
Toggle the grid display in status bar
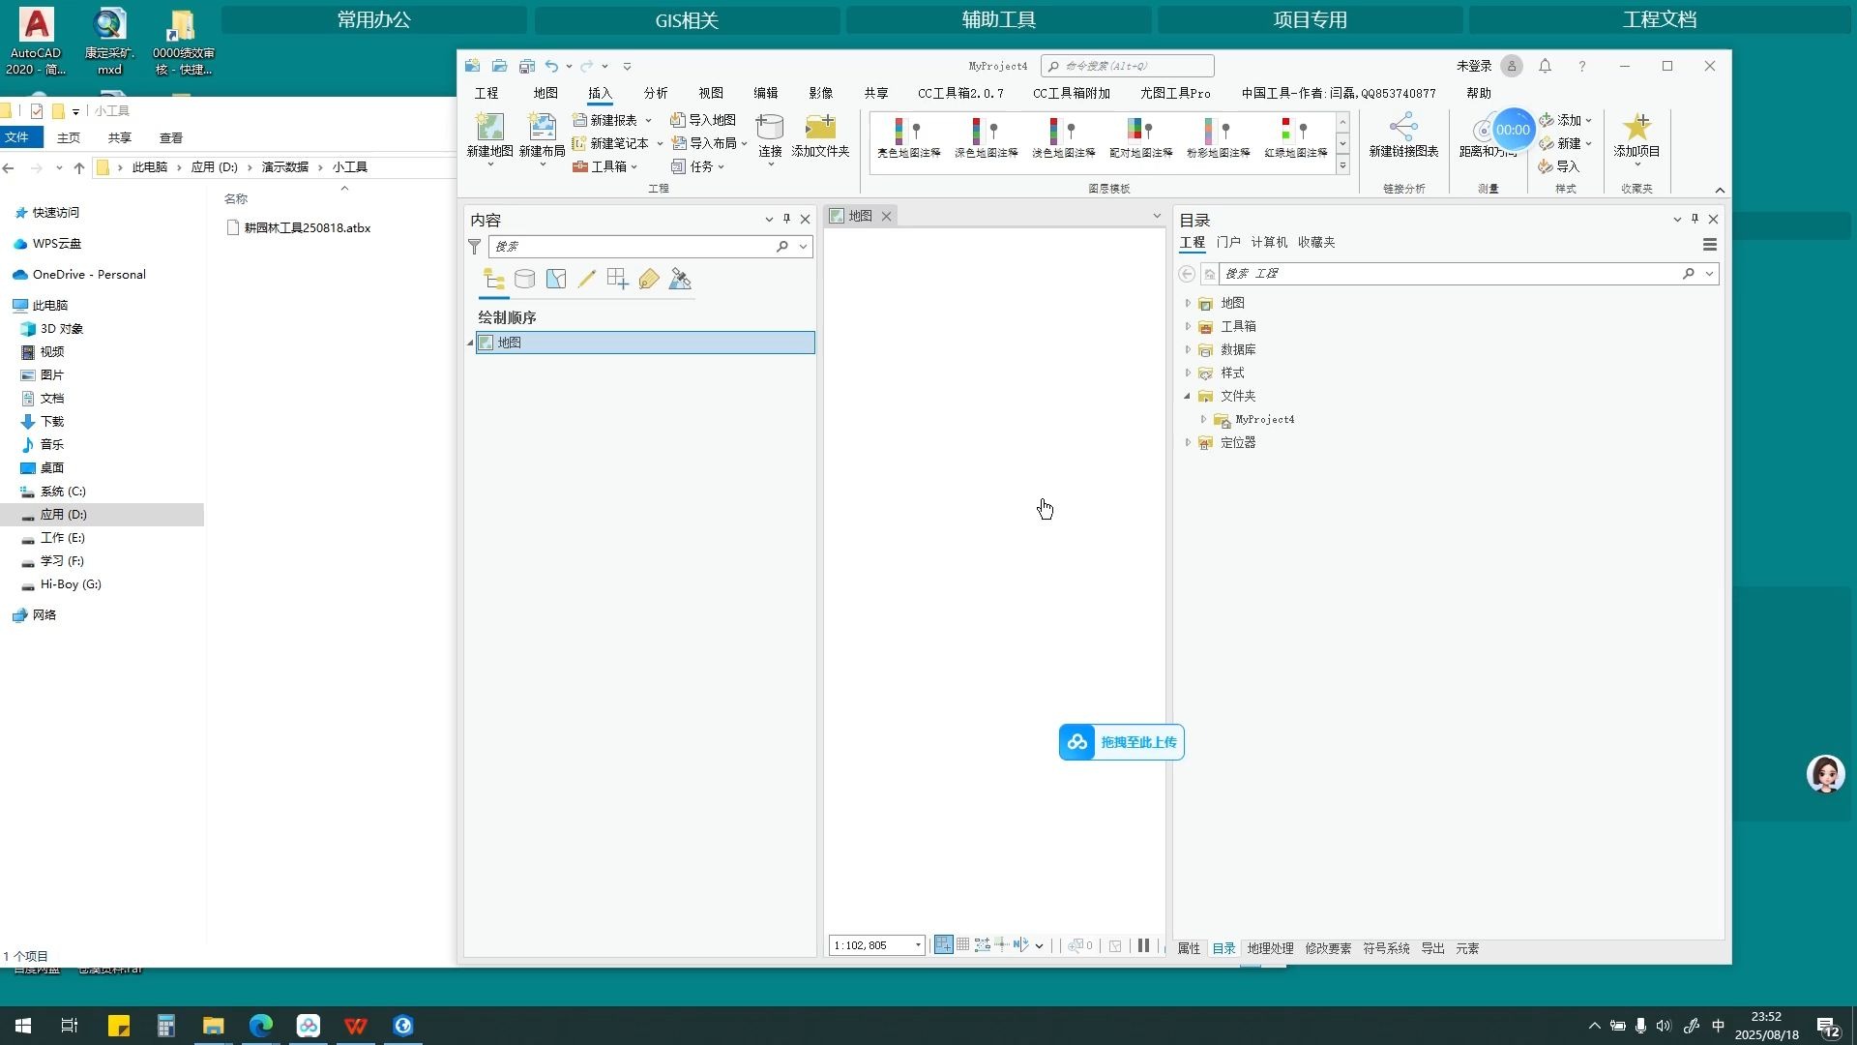click(x=962, y=945)
